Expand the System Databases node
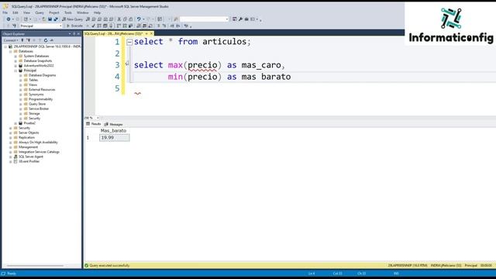The image size is (496, 279). [x=15, y=56]
